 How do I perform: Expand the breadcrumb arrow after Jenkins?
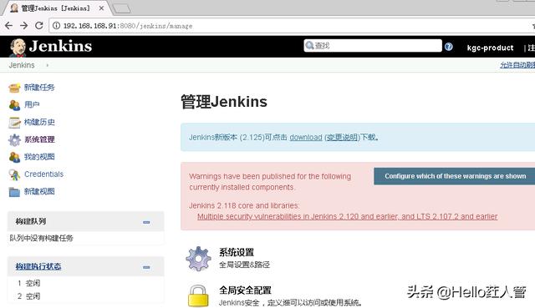coord(47,65)
